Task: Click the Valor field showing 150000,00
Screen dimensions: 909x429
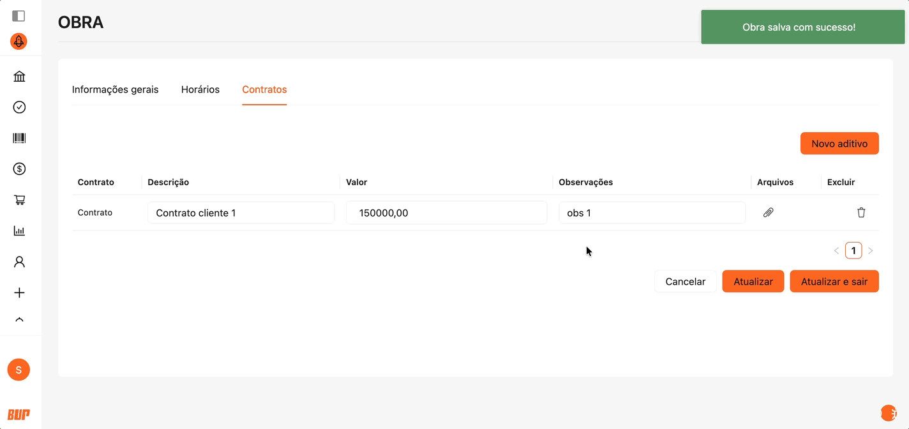Action: click(446, 213)
